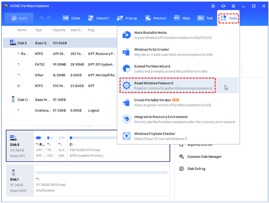
Task: Click the Make Bootable Media disc icon
Action: point(127,35)
